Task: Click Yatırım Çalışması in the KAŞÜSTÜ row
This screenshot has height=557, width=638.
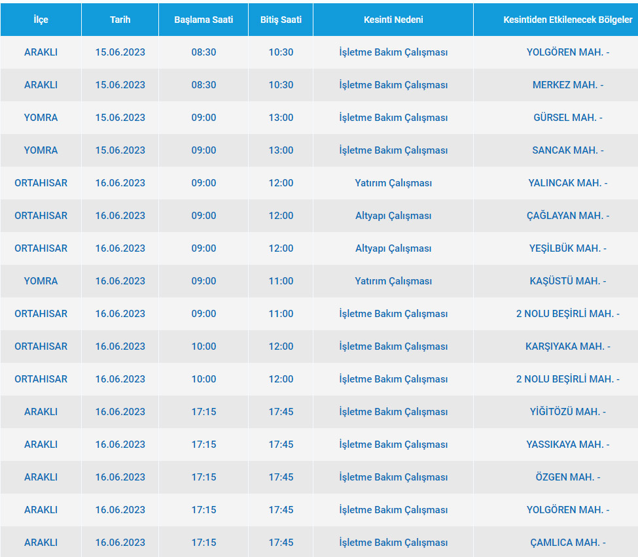Action: point(393,281)
